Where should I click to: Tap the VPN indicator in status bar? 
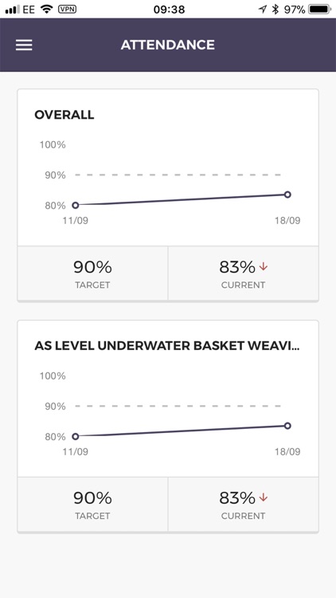point(67,9)
